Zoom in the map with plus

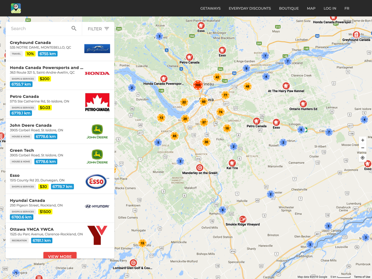click(362, 140)
